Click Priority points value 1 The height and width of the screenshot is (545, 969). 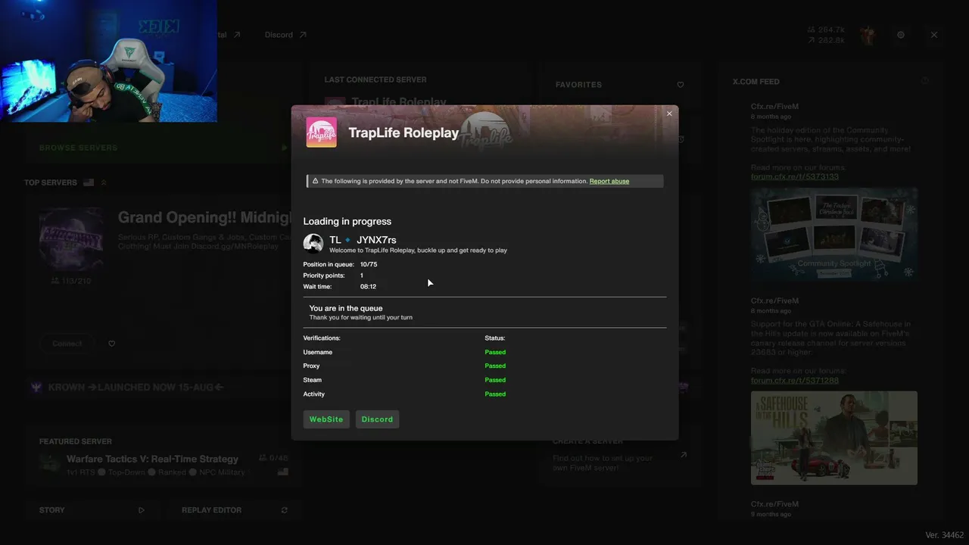click(x=362, y=276)
